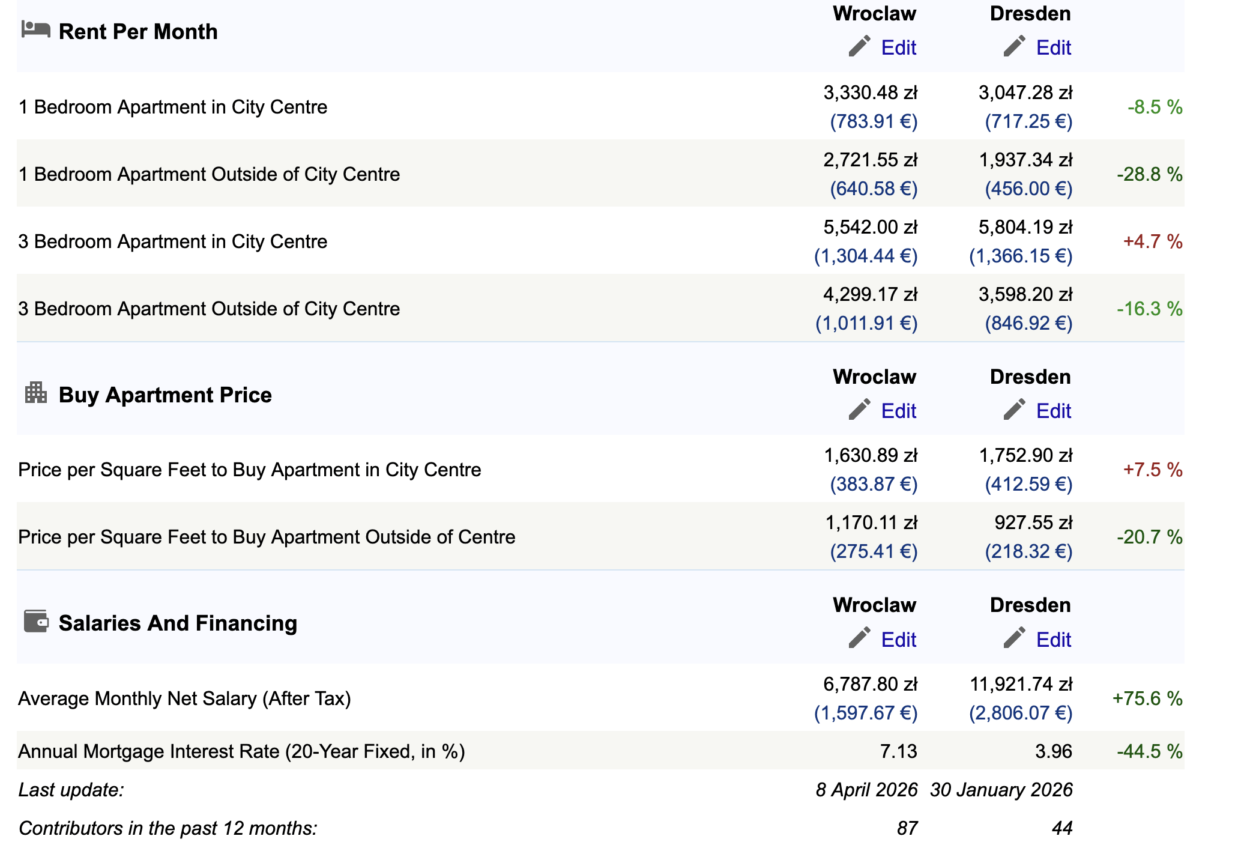
Task: Click the Rent Per Month section heading
Action: point(138,32)
